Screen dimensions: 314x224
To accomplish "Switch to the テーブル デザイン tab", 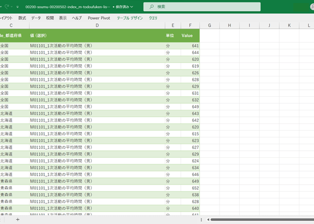I will pos(130,18).
